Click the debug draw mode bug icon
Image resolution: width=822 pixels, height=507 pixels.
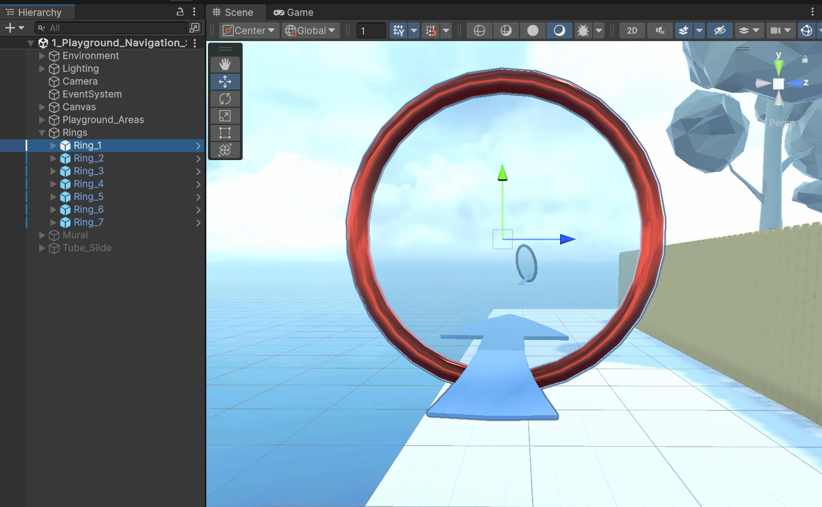(x=583, y=30)
